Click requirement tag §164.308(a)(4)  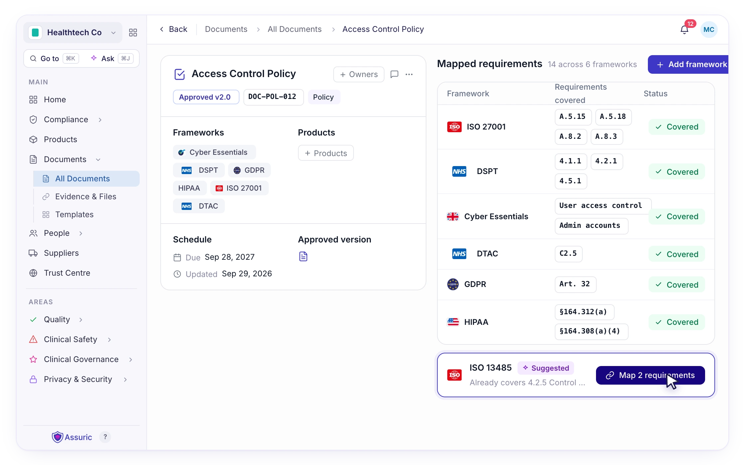(x=591, y=331)
